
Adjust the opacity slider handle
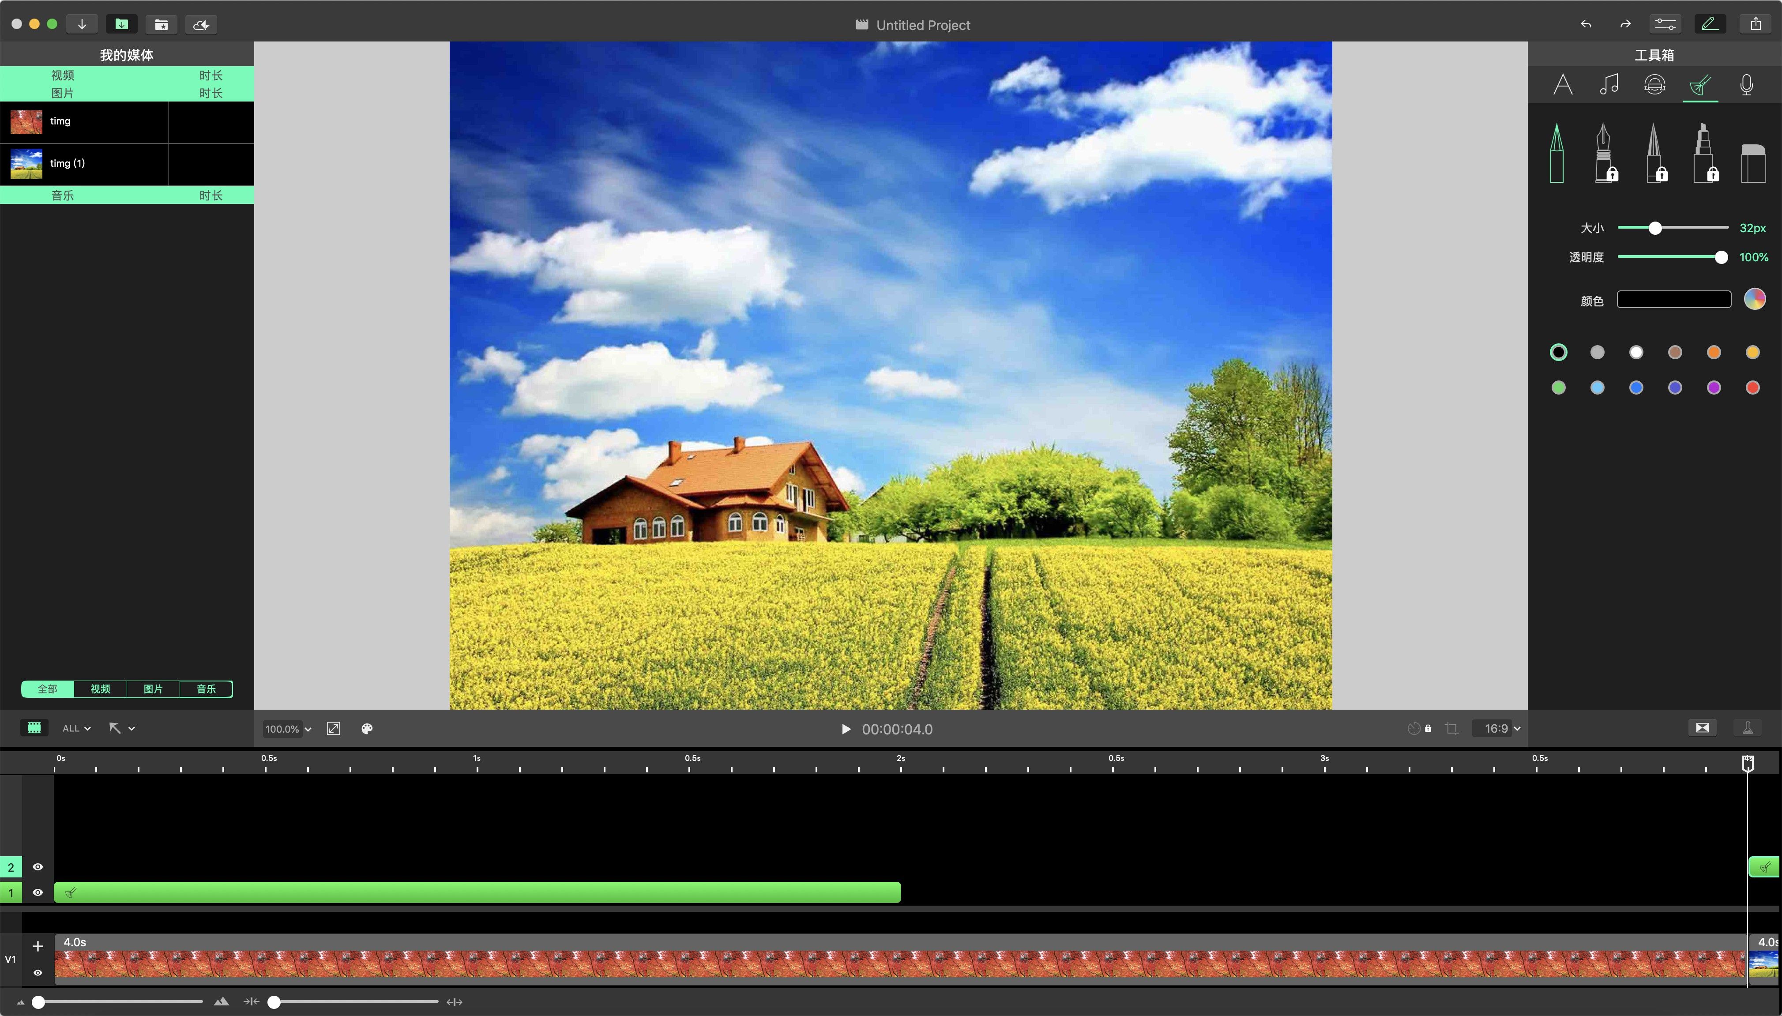(x=1721, y=257)
